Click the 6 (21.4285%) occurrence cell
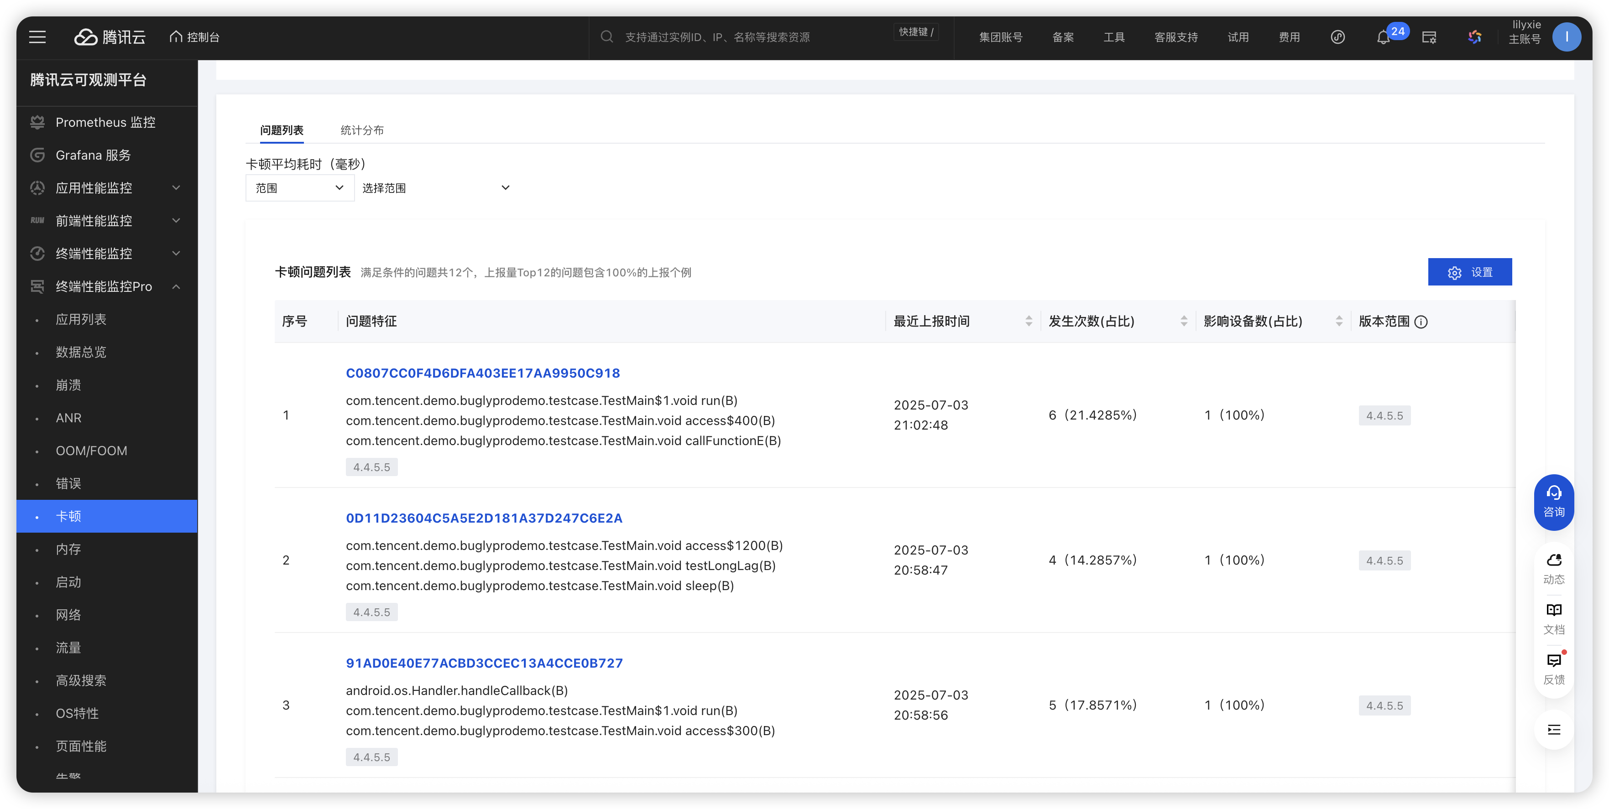Screen dimensions: 1609x809 click(x=1092, y=415)
